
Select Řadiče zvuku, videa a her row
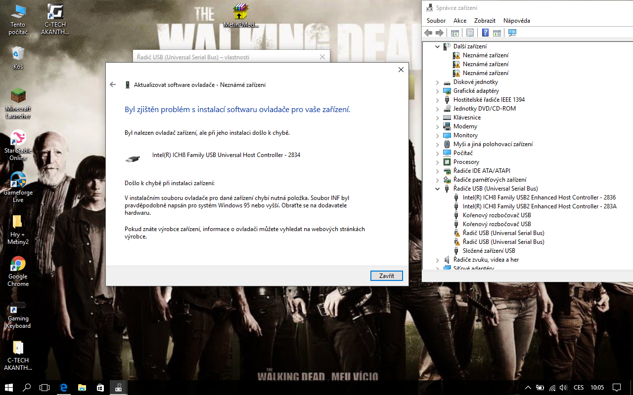(486, 260)
